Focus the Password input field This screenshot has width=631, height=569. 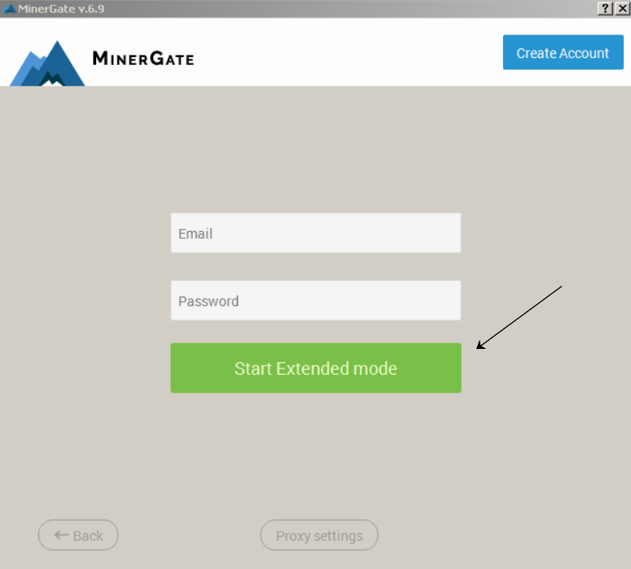click(316, 301)
